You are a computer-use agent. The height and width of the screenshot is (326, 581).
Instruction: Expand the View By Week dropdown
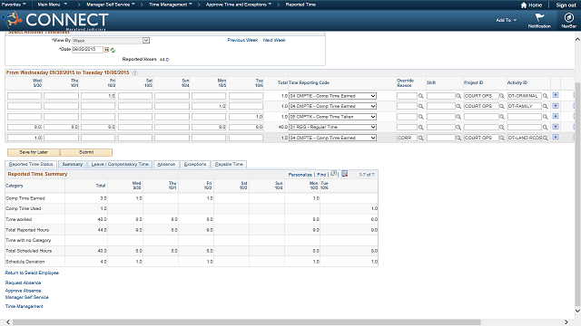(x=146, y=40)
